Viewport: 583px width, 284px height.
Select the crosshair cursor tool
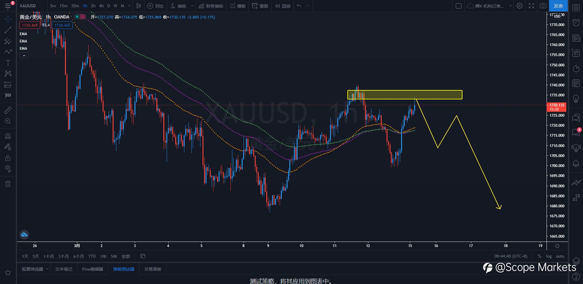coord(8,19)
